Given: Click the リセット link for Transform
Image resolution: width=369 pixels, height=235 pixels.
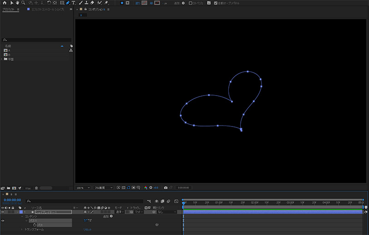Looking at the screenshot, I should pyautogui.click(x=87, y=229).
